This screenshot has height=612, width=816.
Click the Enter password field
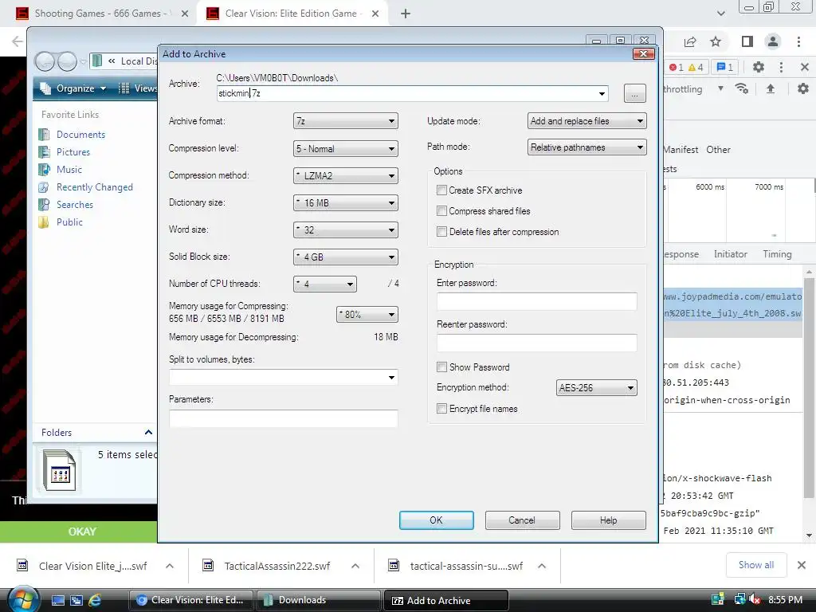[x=536, y=301]
